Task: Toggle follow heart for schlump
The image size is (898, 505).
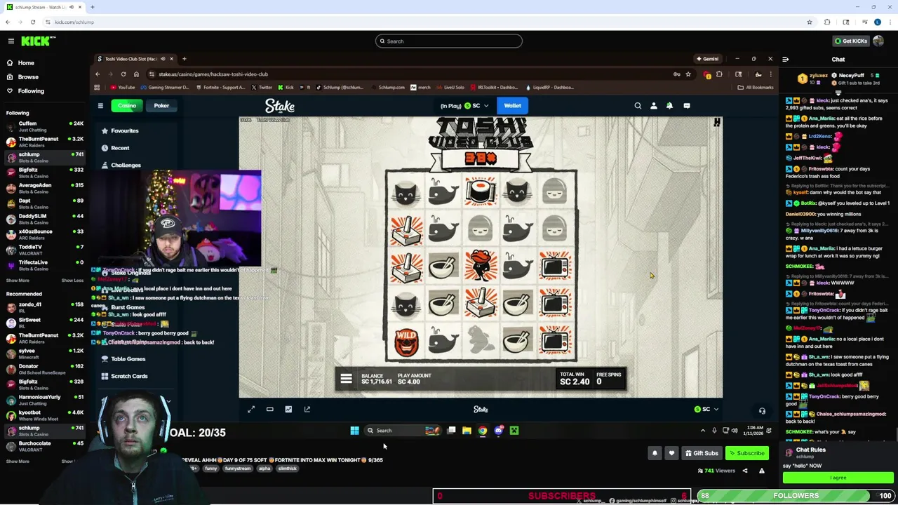Action: coord(671,453)
